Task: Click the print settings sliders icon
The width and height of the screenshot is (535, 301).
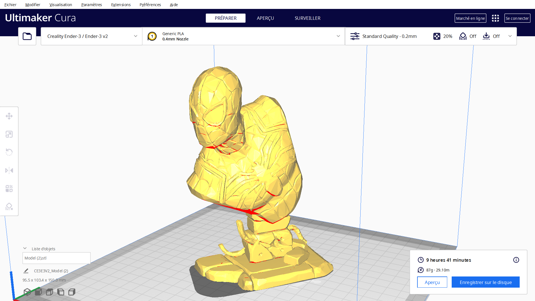Action: coord(355,36)
